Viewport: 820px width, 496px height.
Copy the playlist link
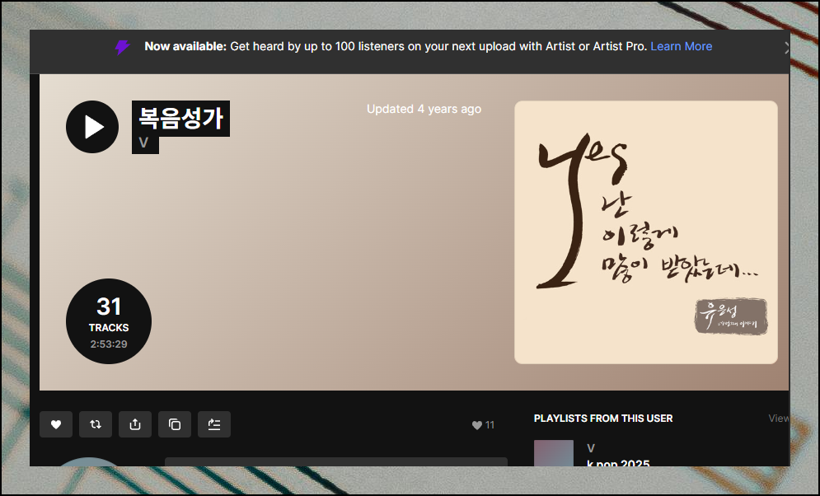coord(175,424)
